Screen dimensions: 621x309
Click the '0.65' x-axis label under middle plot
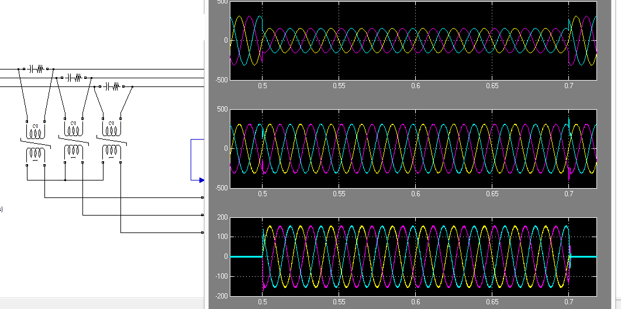pyautogui.click(x=492, y=193)
